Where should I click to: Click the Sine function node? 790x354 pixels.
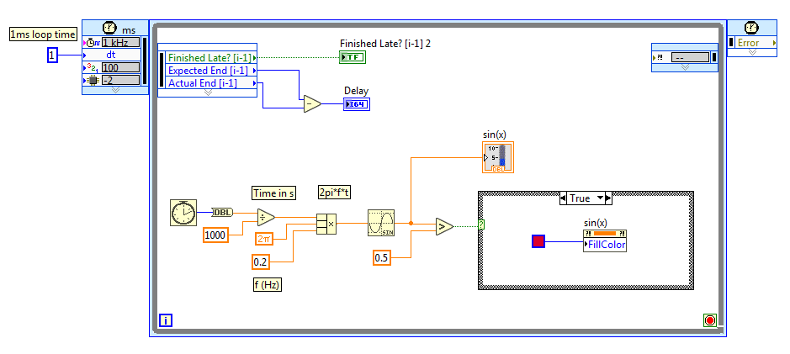tap(381, 223)
